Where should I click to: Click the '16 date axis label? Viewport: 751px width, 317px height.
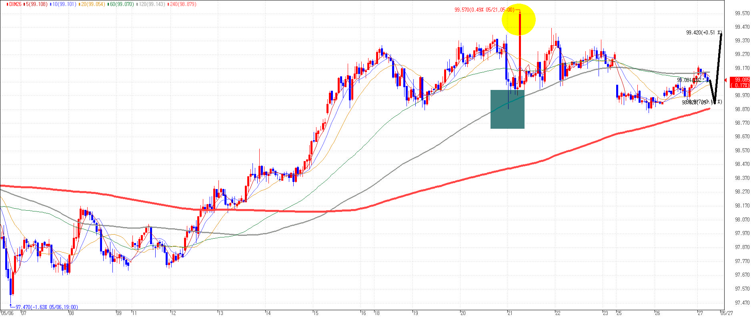pyautogui.click(x=363, y=313)
